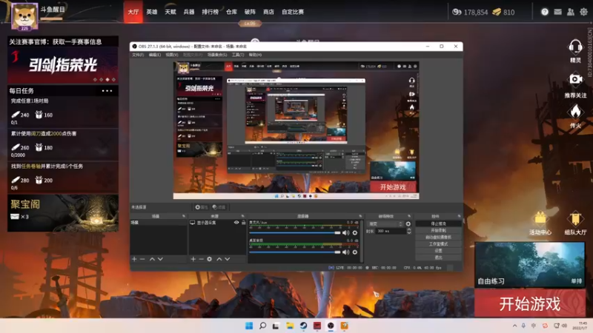Switch to the 排行榜 tab in game
Screen dimensions: 593x333
click(211, 12)
